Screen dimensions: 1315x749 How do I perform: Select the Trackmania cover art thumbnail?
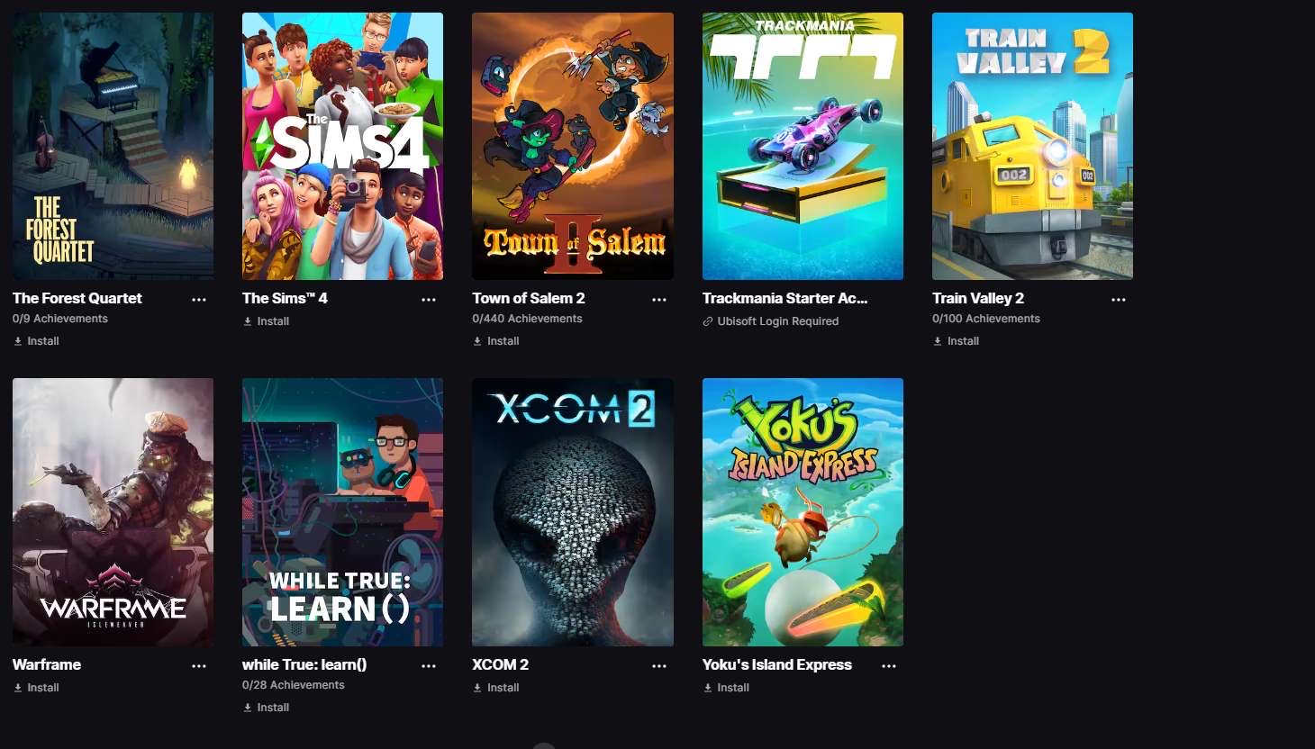(x=803, y=146)
